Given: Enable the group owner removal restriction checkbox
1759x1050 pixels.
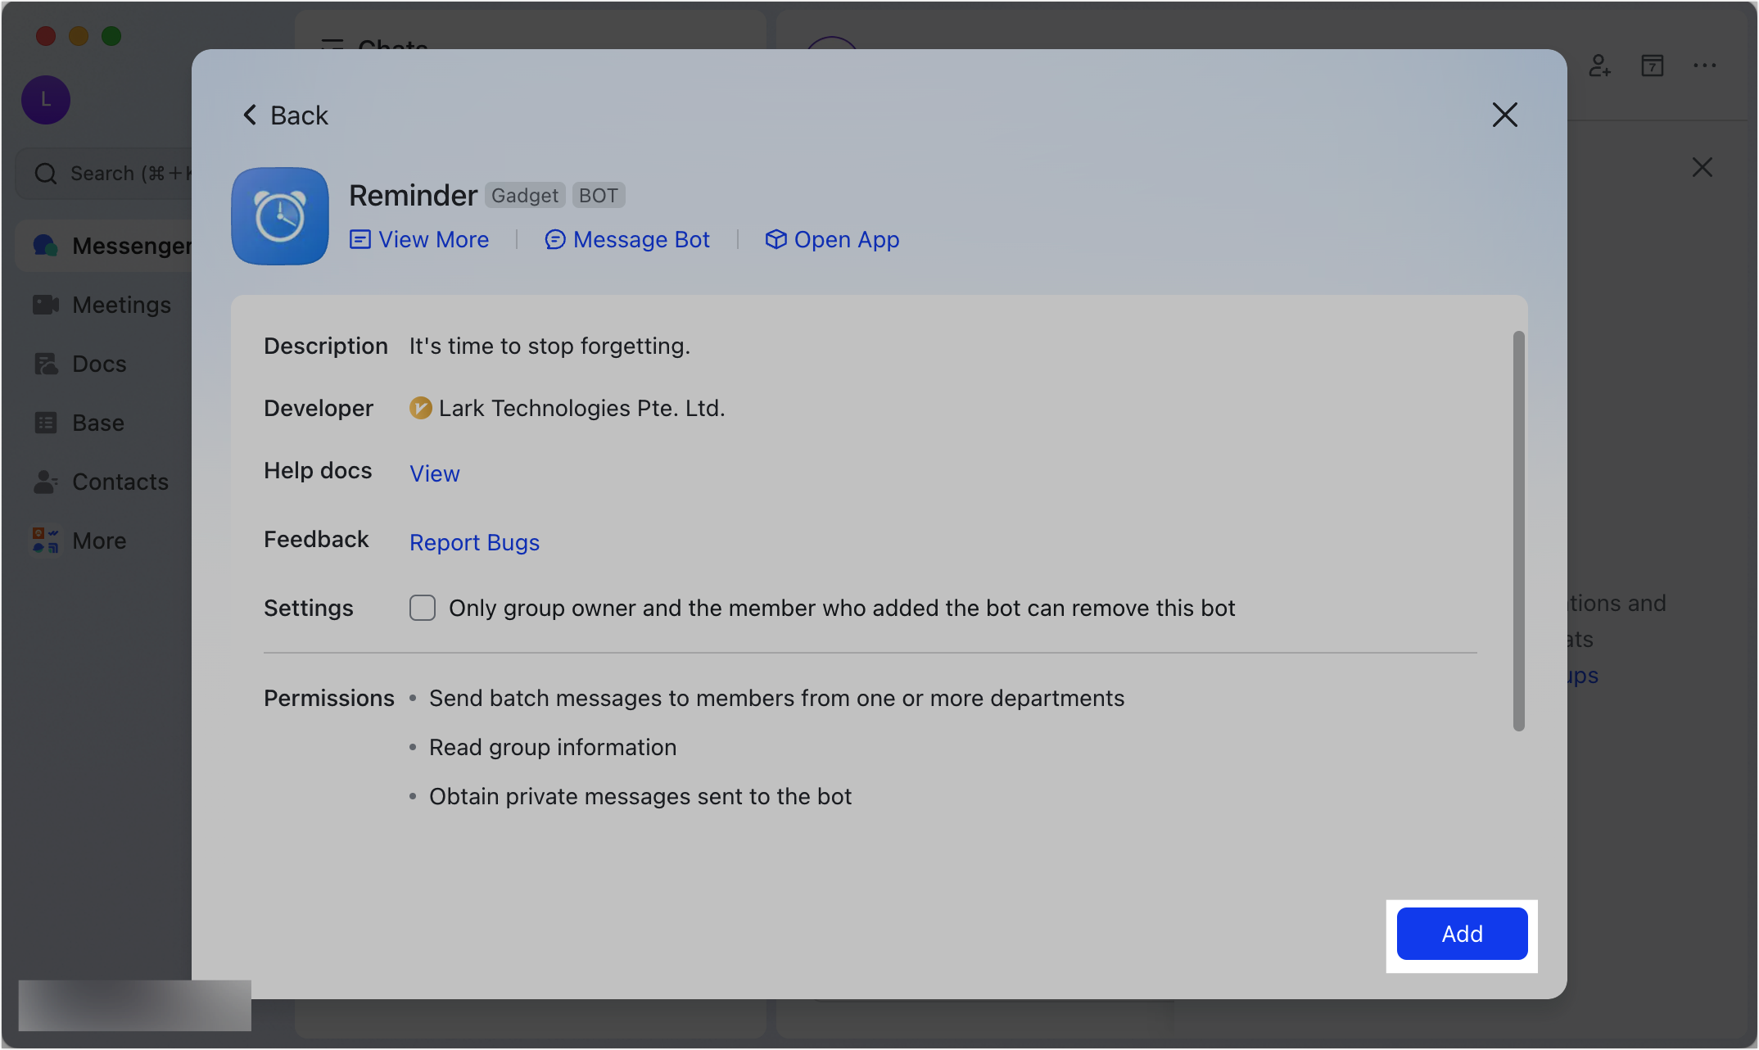Looking at the screenshot, I should tap(423, 608).
